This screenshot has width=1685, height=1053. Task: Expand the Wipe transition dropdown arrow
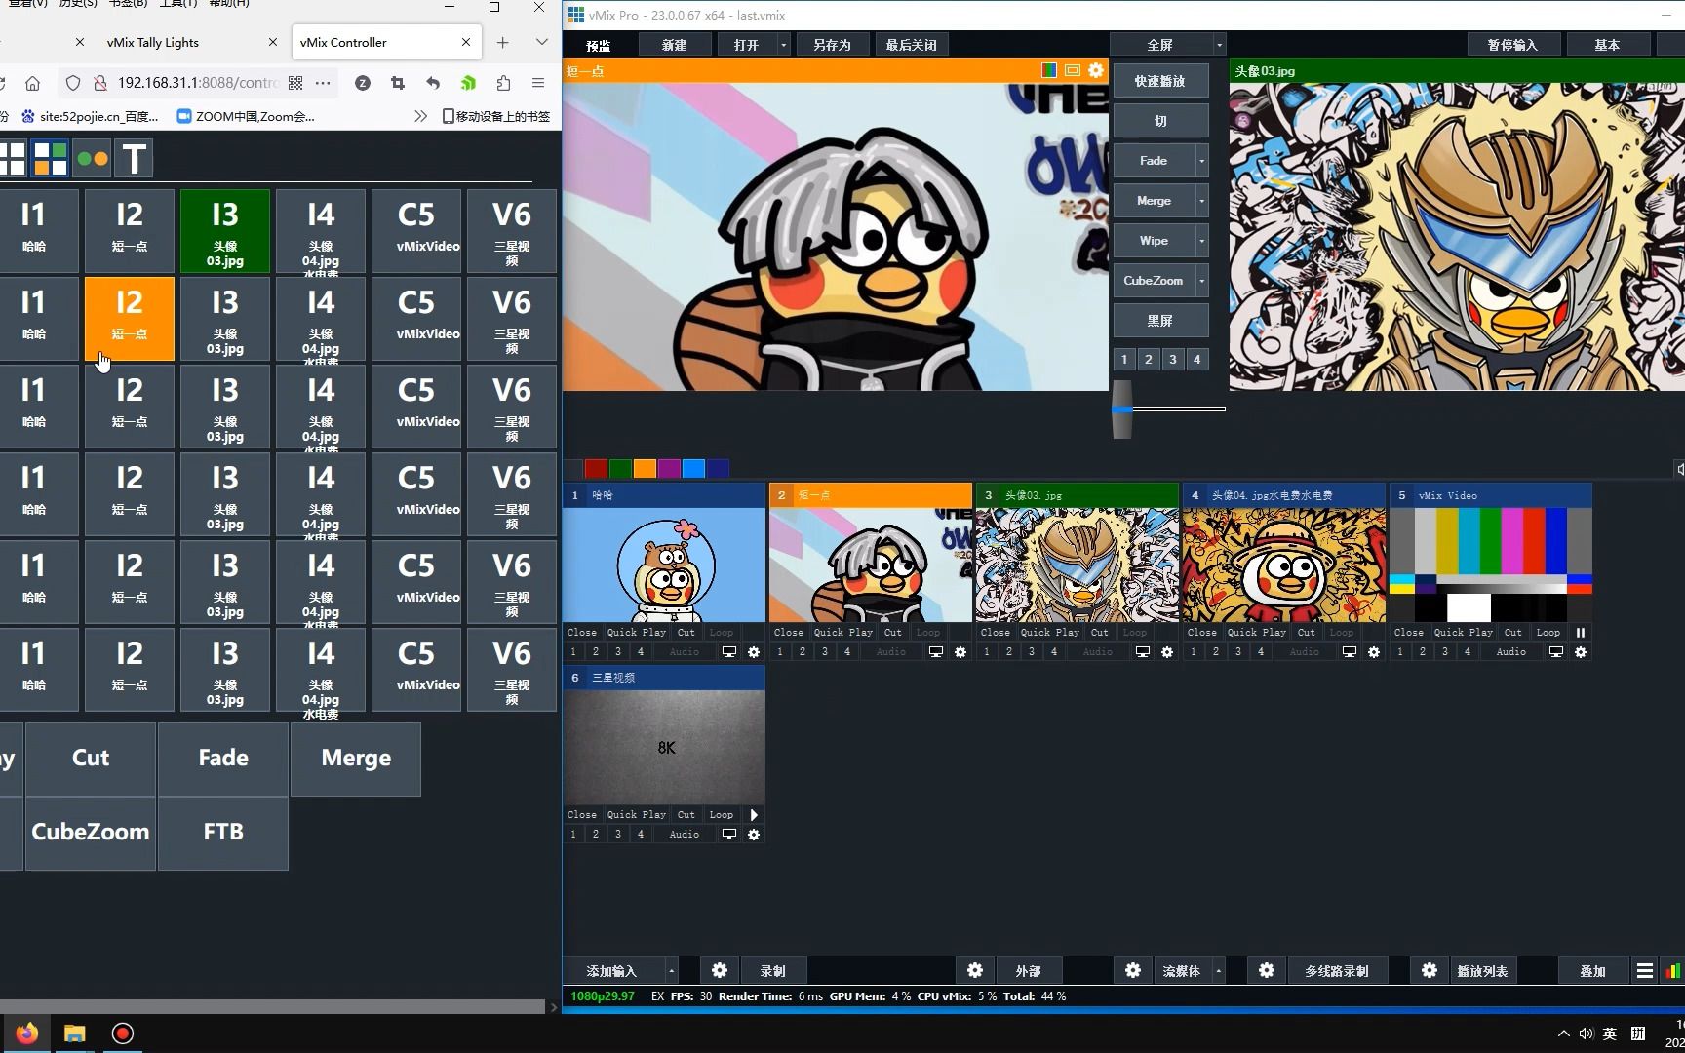(x=1202, y=241)
